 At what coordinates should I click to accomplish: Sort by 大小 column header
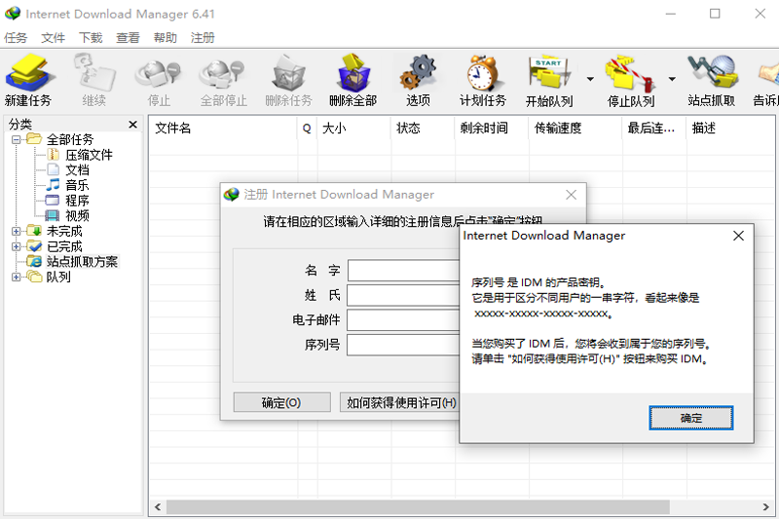pyautogui.click(x=354, y=129)
